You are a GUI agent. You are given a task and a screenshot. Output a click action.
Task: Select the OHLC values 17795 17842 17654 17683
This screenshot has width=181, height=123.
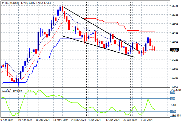(36, 3)
